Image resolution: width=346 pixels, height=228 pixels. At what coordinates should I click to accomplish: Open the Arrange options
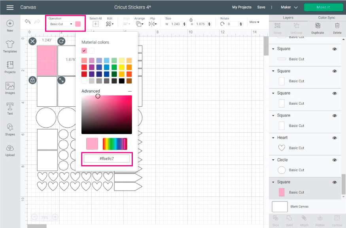pos(139,24)
